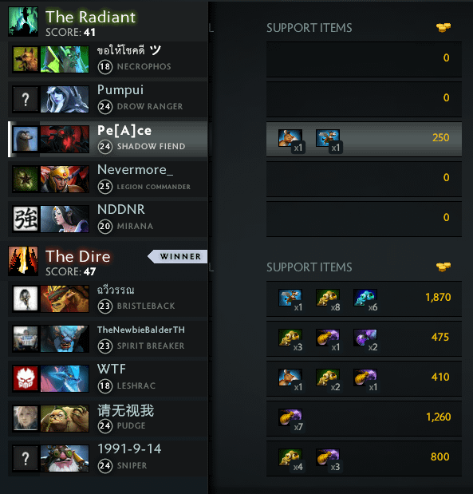Viewport: 473px width, 494px height.
Task: Click Bristleback's blue Sentry Ward x6 icon
Action: [x=365, y=298]
